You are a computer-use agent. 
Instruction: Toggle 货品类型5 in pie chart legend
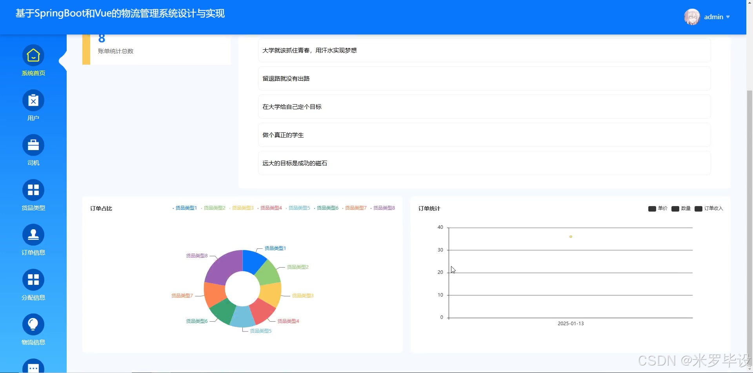click(298, 208)
